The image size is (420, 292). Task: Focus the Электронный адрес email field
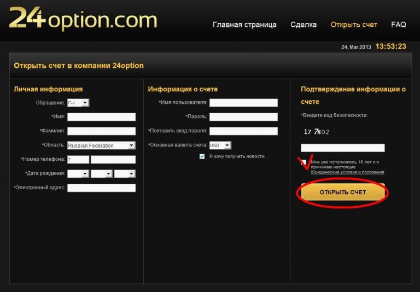102,188
